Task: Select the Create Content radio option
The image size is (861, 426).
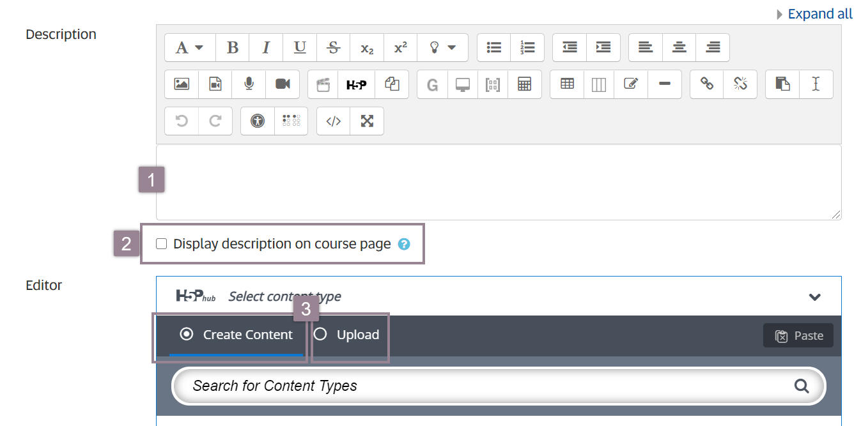Action: pos(187,334)
